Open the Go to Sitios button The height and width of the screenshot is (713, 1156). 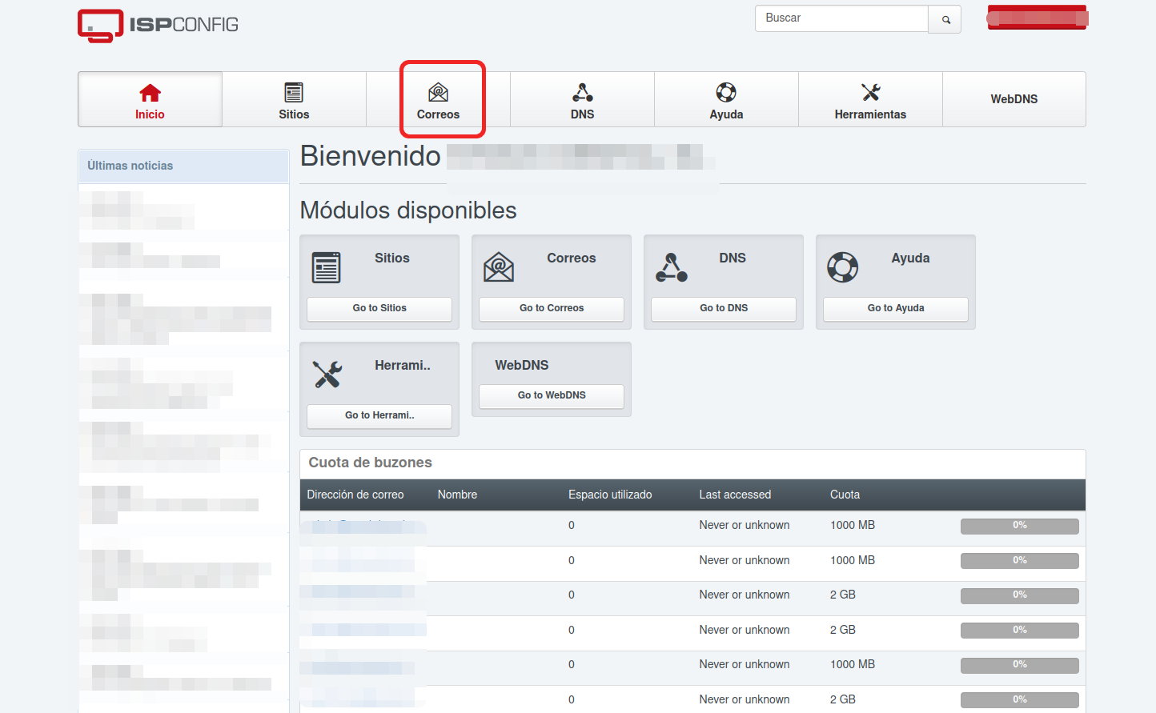coord(379,308)
